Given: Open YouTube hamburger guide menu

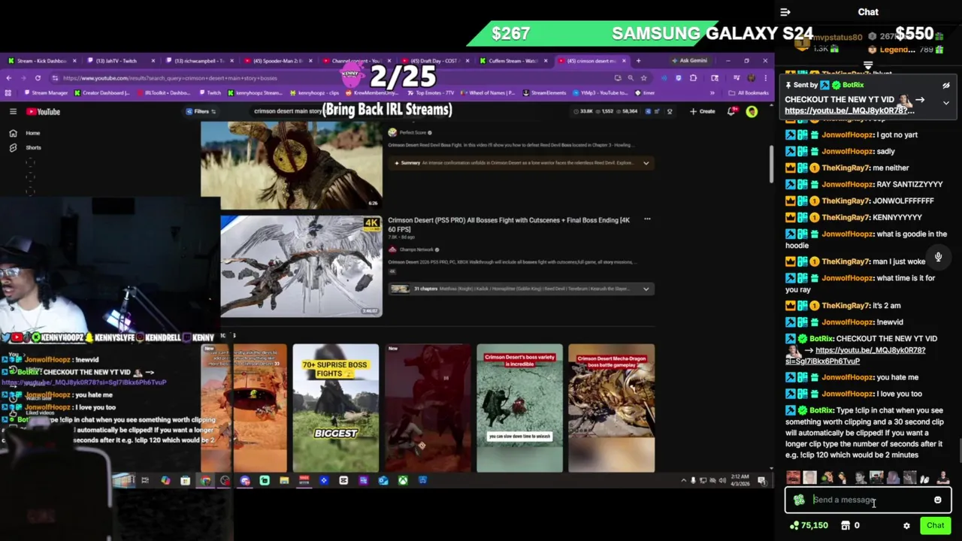Looking at the screenshot, I should 13,111.
